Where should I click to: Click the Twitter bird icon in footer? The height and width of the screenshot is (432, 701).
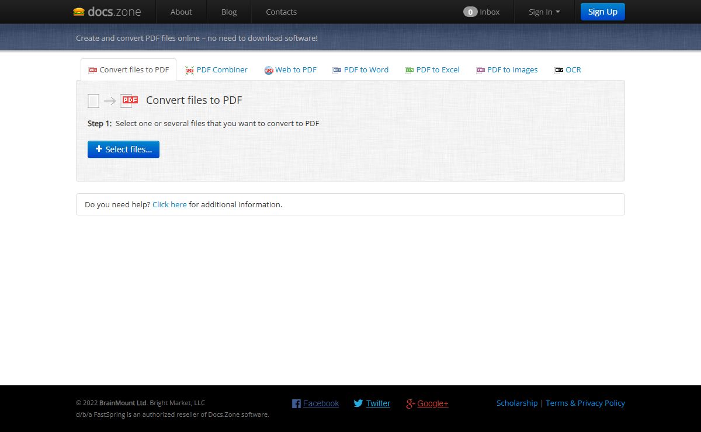point(358,403)
